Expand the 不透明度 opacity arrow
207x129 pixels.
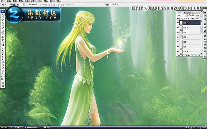coord(201,15)
